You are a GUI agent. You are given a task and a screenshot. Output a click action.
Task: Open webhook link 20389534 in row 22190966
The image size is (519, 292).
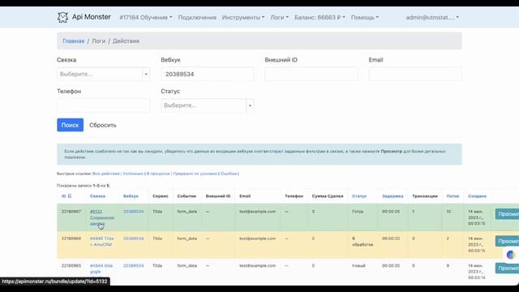[133, 238]
